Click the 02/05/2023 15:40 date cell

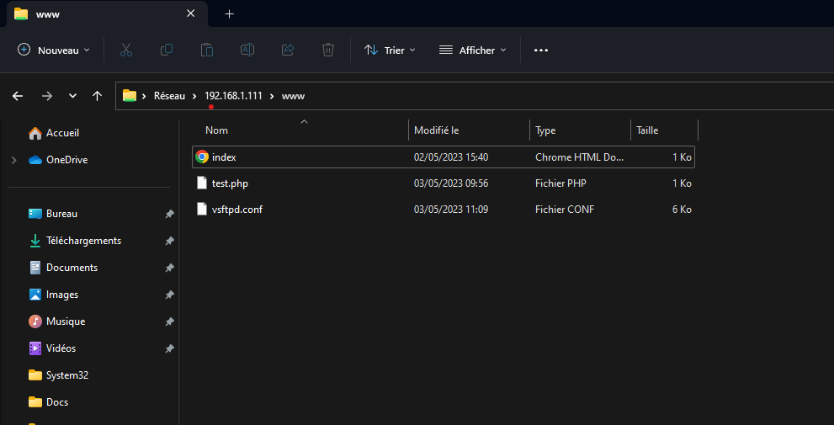[451, 157]
